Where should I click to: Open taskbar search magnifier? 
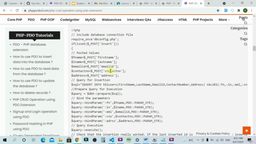pos(14,140)
